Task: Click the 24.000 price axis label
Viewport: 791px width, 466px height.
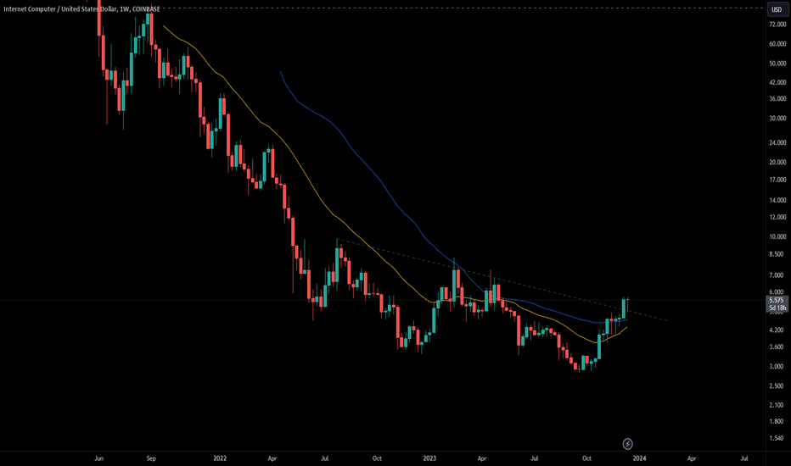Action: (777, 142)
